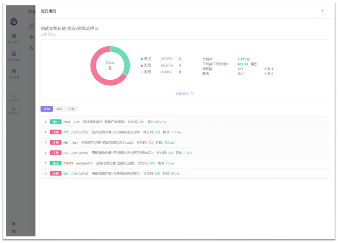338x243 pixels.
Task: Filter results with the 成功 toggle
Action: click(58, 109)
